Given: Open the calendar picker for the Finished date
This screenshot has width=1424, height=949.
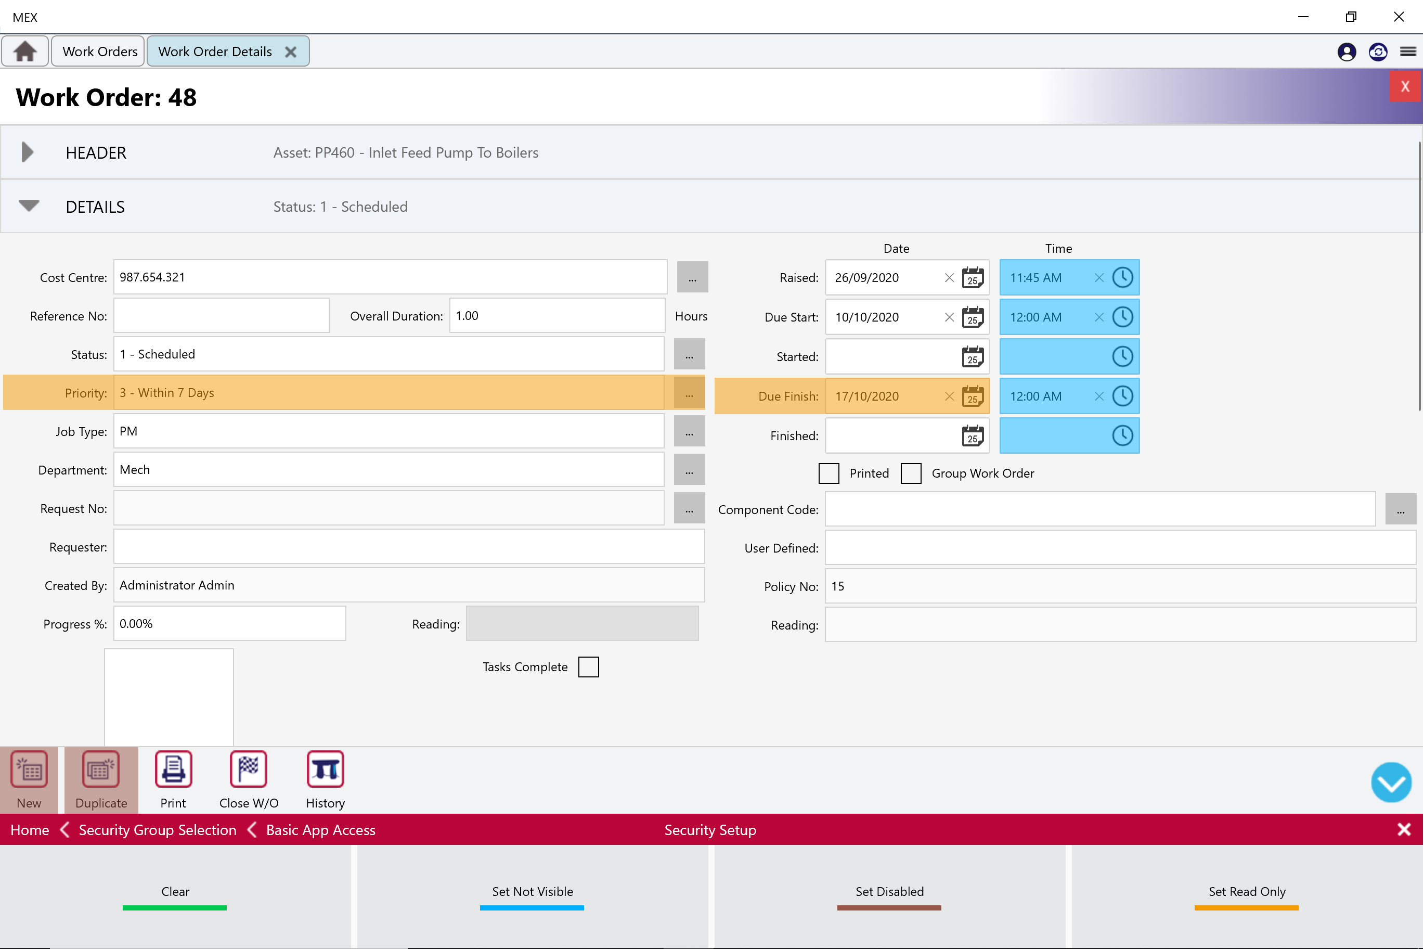Looking at the screenshot, I should [973, 436].
